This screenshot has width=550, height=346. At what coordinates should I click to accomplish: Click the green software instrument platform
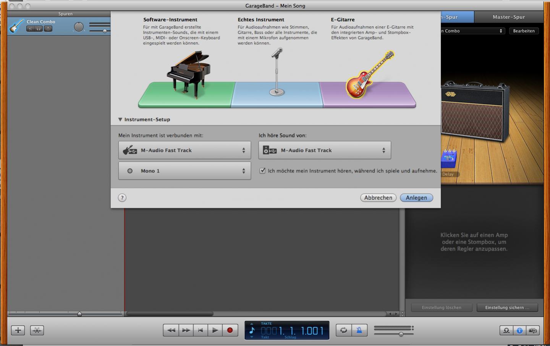click(x=186, y=95)
